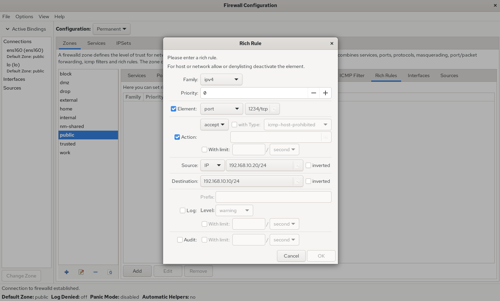Decrease priority with the minus button
The width and height of the screenshot is (500, 301).
[314, 93]
